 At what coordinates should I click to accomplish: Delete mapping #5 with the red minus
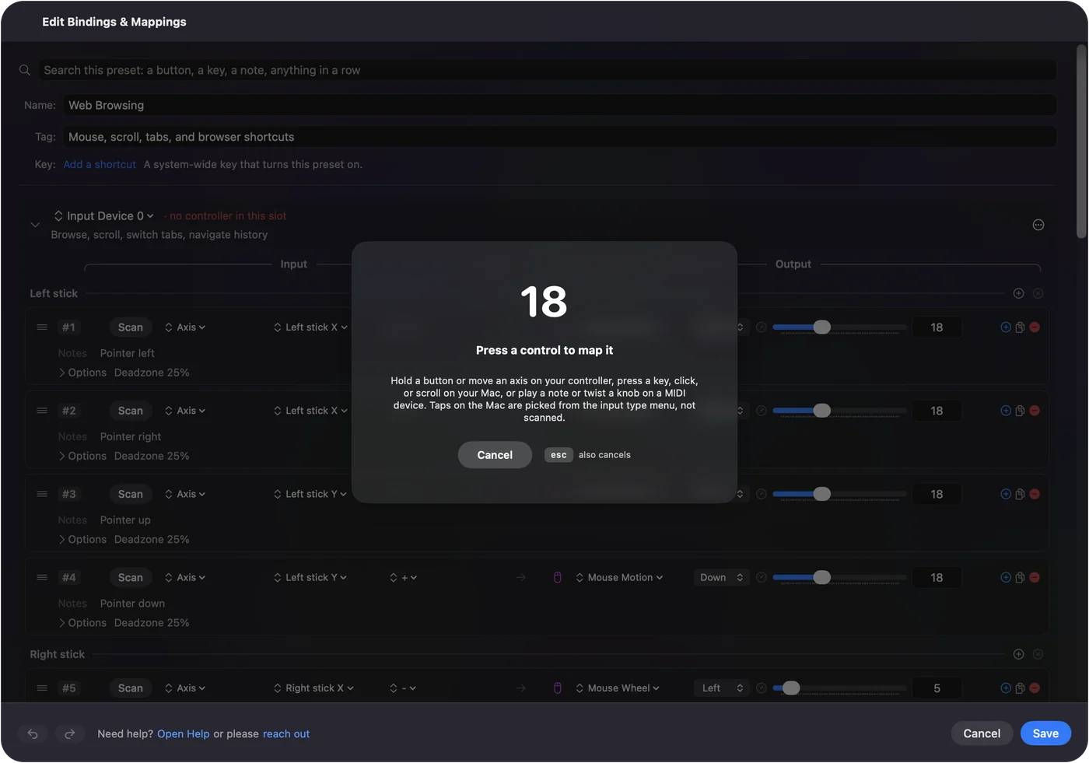click(1035, 688)
